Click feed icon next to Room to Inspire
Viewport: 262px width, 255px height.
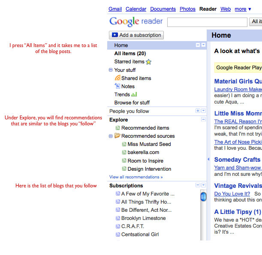[x=124, y=160]
